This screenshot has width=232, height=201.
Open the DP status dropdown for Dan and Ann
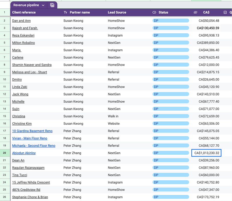(x=171, y=21)
